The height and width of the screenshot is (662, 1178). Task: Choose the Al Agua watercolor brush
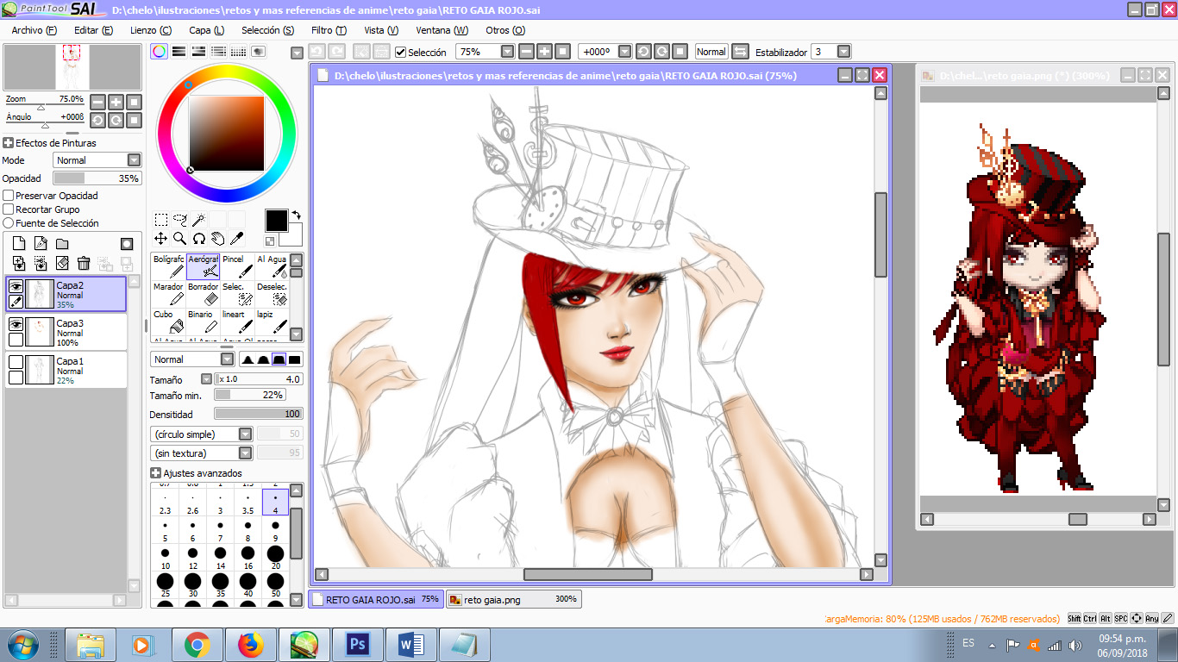coord(272,266)
